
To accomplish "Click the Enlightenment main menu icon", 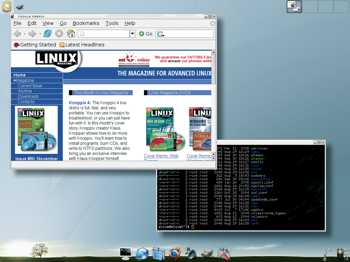I will coord(7,6).
